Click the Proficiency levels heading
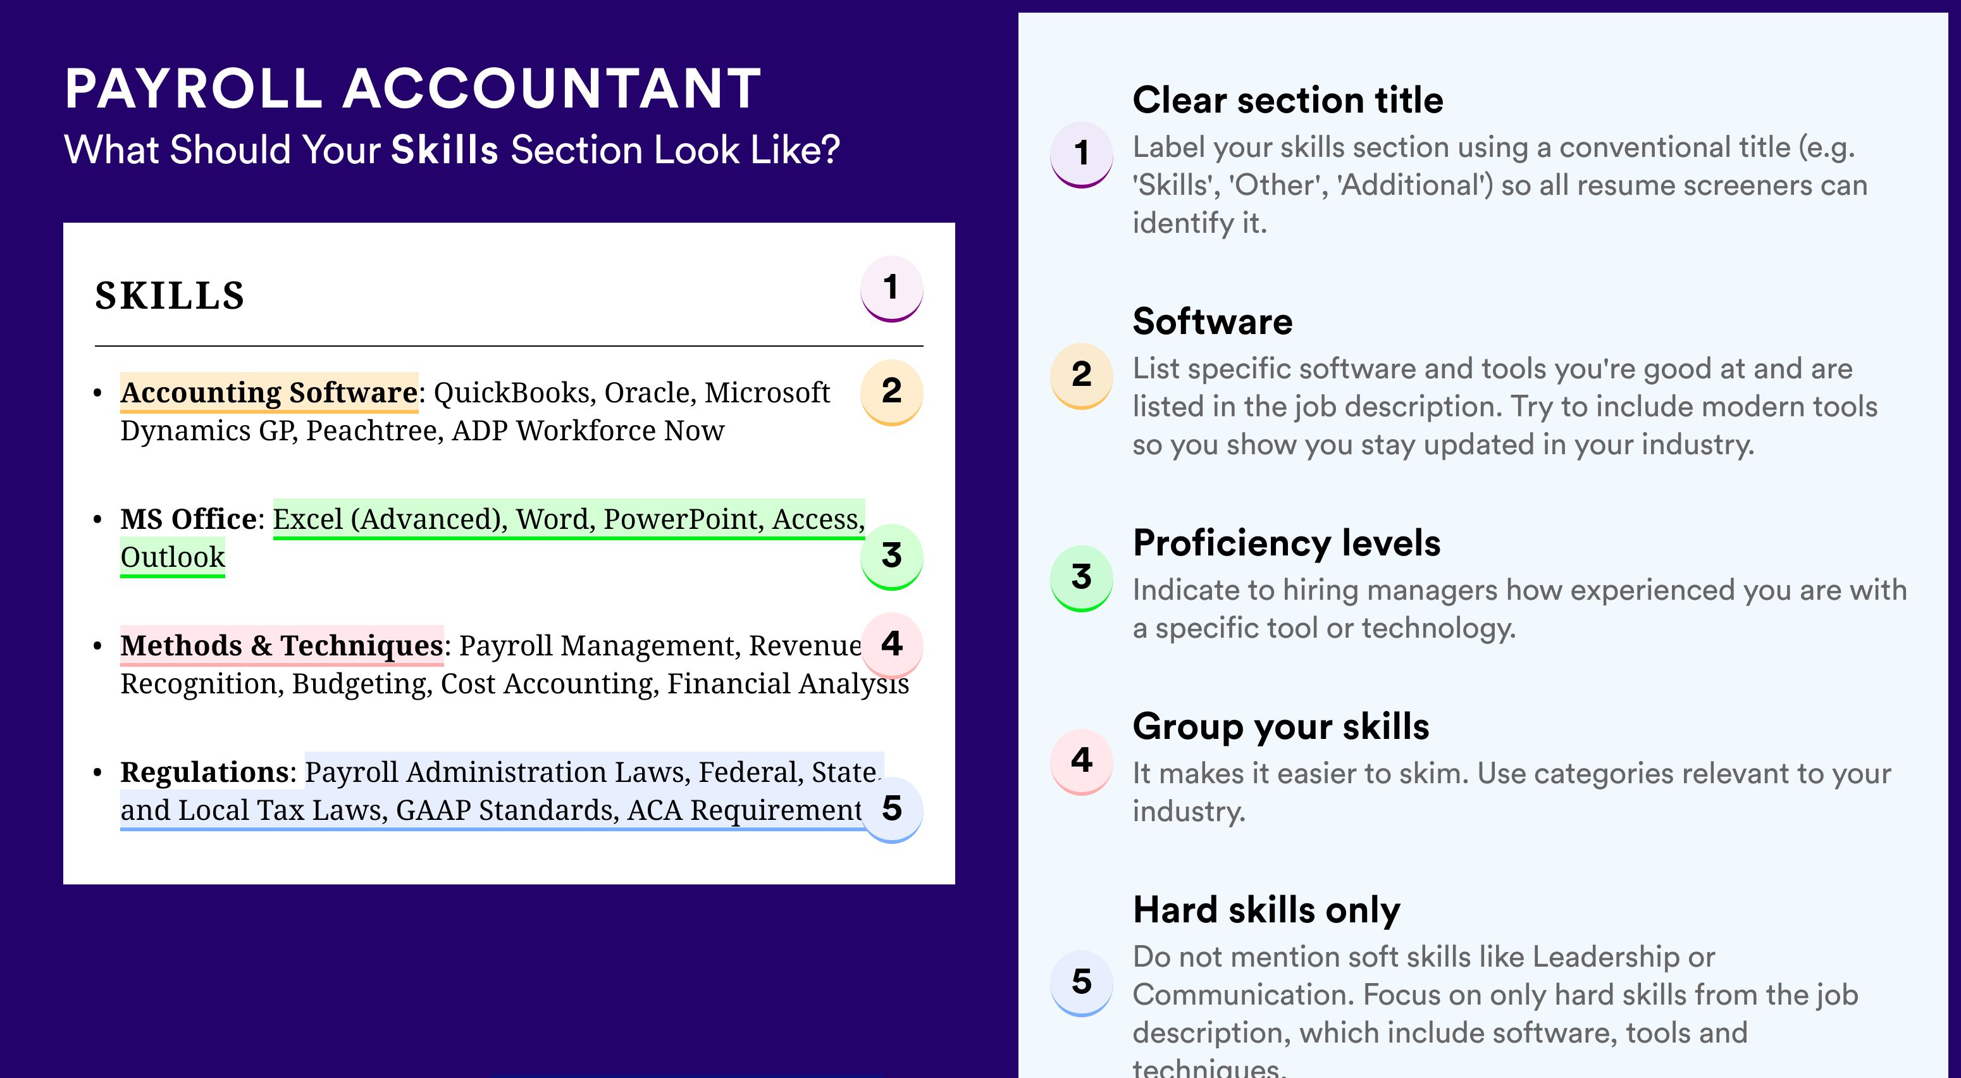 (x=1287, y=543)
